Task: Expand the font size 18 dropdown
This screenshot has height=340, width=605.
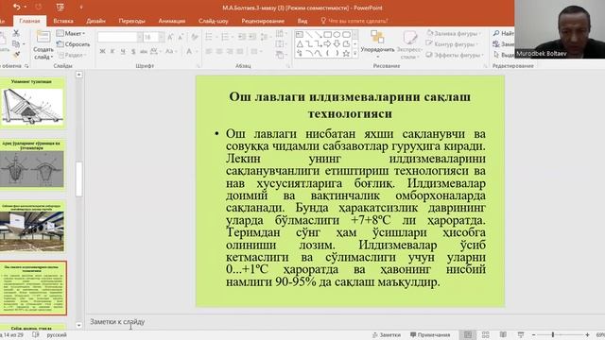Action: (161, 37)
